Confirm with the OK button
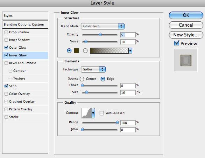 186,15
